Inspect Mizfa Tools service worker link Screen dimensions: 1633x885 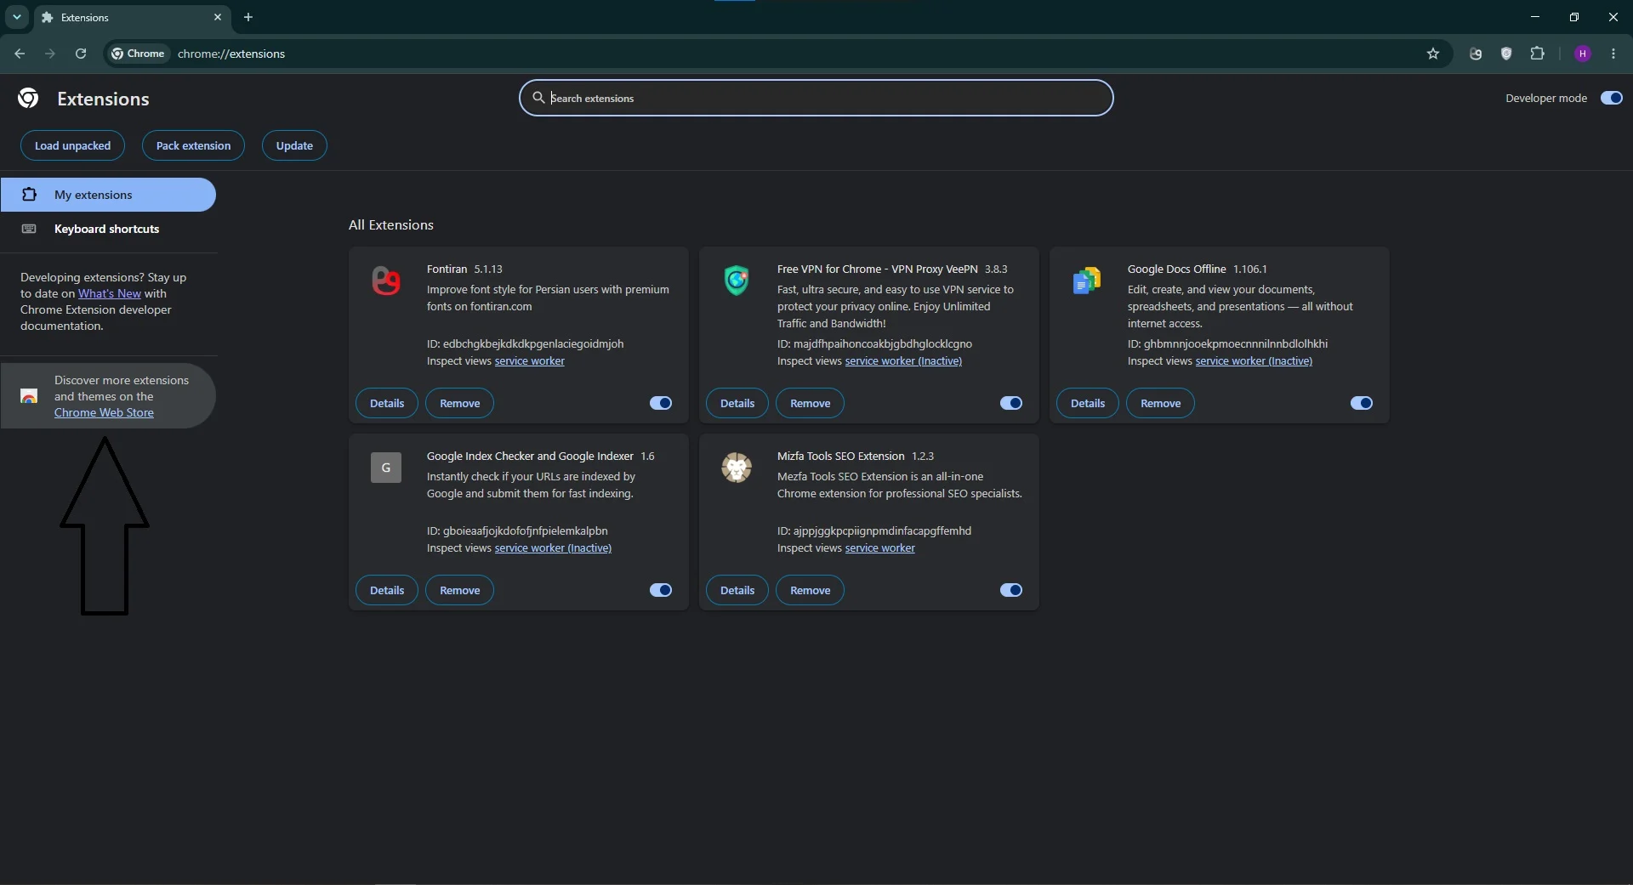coord(880,547)
